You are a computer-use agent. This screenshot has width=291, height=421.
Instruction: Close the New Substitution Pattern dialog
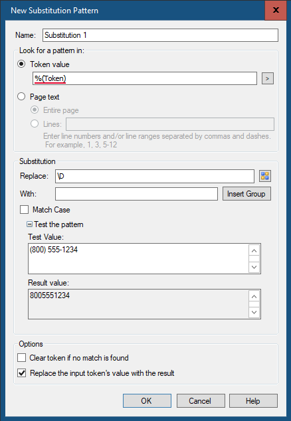(276, 10)
